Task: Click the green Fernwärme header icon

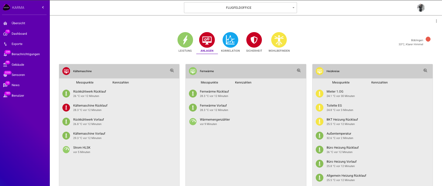Action: pos(193,71)
